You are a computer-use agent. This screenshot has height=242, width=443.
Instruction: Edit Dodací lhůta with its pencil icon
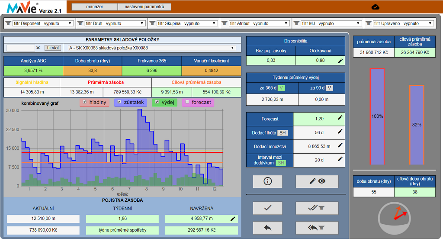(340, 132)
